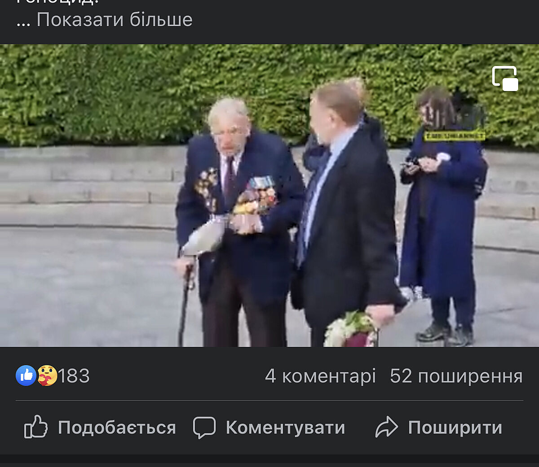Screen dimensions: 539x467
Task: Tap the share arrow icon beside Поширити
Action: (387, 427)
